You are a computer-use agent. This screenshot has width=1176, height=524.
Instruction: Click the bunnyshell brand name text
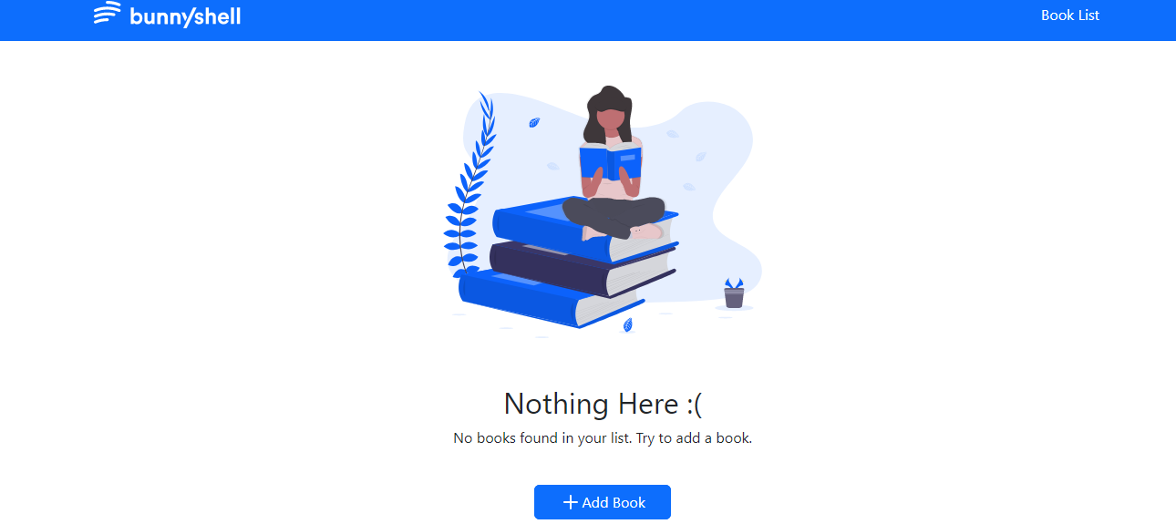(x=185, y=16)
